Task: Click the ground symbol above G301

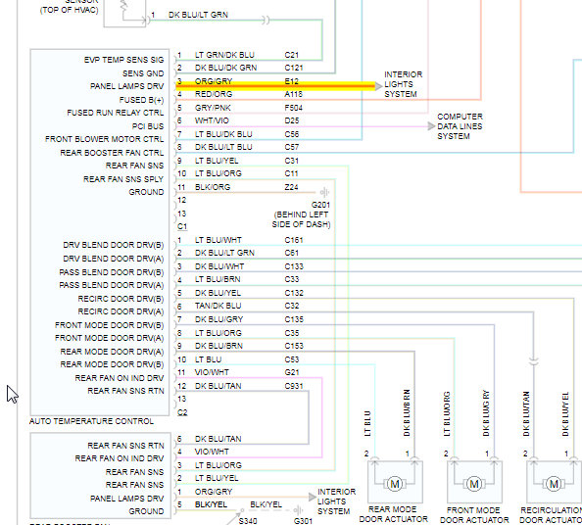Action: (x=299, y=509)
